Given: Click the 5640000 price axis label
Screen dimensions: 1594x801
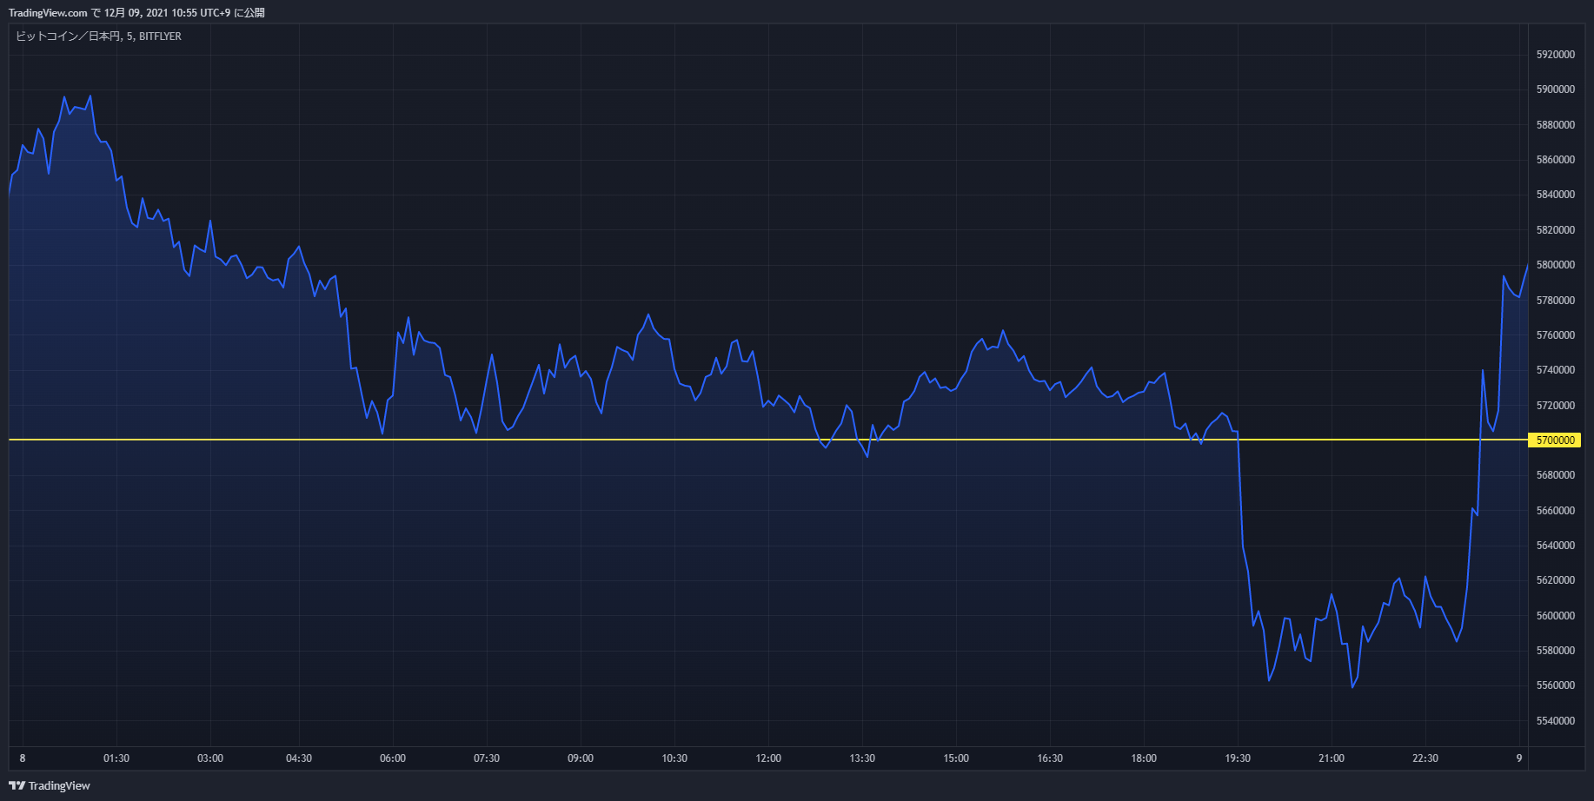Looking at the screenshot, I should [1556, 546].
